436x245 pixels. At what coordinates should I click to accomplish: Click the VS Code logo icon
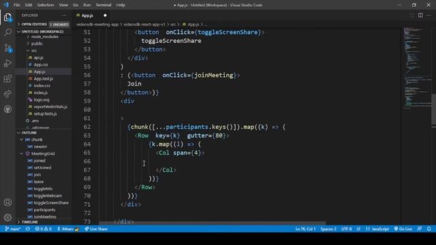6,5
